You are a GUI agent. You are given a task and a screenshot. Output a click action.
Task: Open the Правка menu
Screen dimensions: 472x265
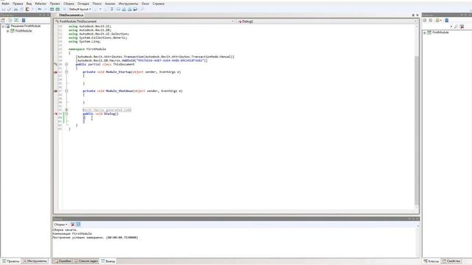(x=18, y=4)
